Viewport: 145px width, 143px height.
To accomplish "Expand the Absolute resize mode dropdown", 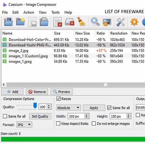I will pyautogui.click(x=68, y=108).
